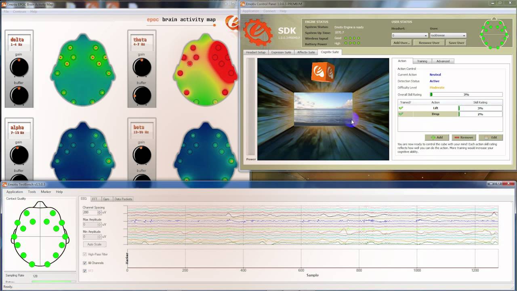Click the floating orange Emotiv cube
Viewport: 517px width, 291px height.
coord(323,72)
